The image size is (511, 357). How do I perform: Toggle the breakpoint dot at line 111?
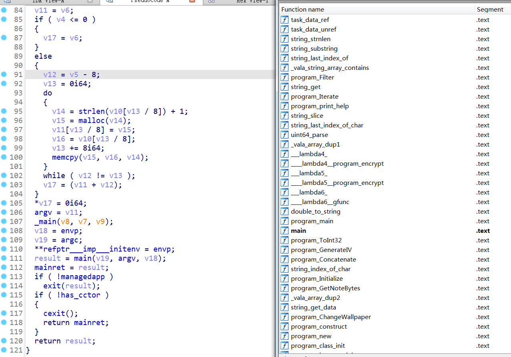4,258
